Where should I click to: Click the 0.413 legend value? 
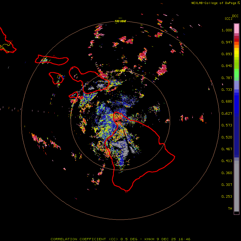tap(227, 161)
